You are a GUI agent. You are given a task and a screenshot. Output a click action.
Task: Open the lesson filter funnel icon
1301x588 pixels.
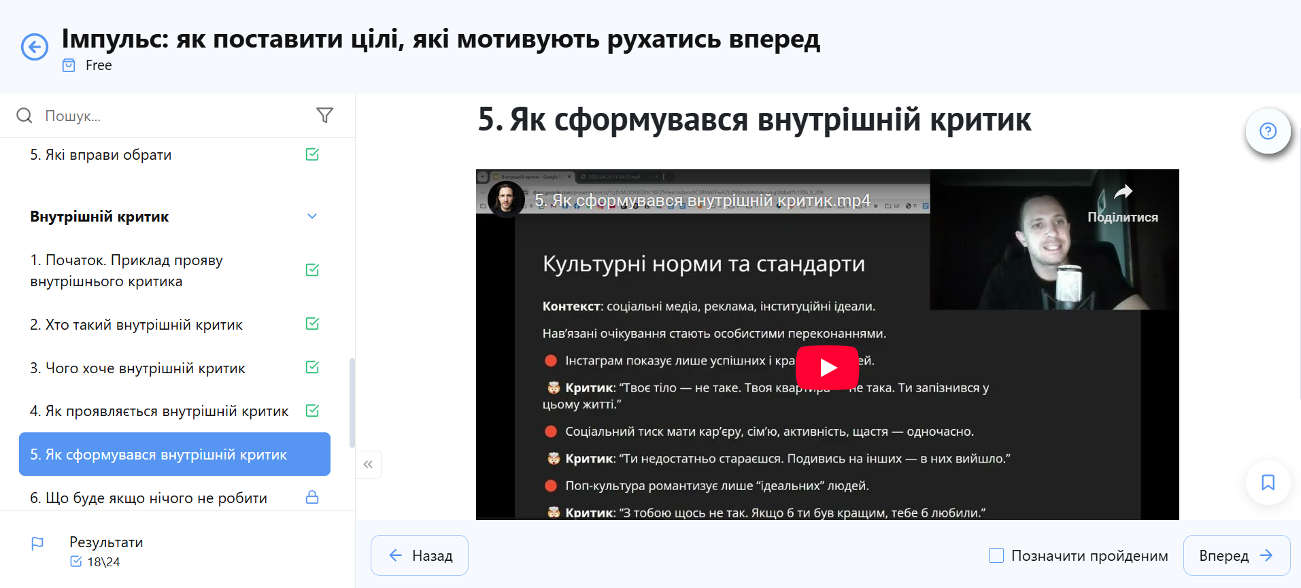(324, 116)
